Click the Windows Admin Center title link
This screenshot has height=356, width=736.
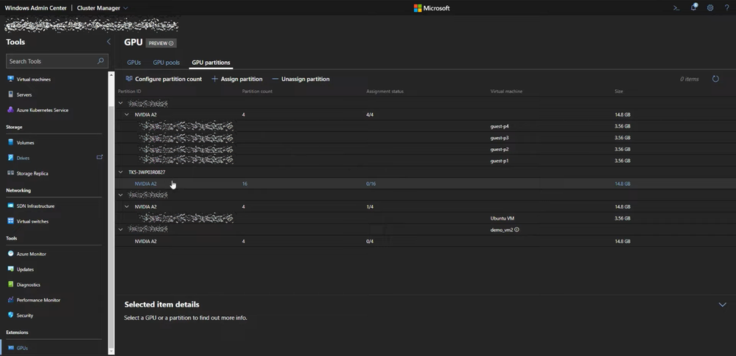[35, 8]
